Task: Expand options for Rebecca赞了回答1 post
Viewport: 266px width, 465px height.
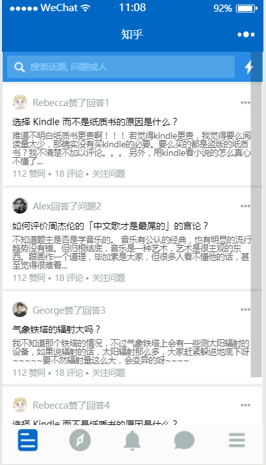Action: pos(245,103)
